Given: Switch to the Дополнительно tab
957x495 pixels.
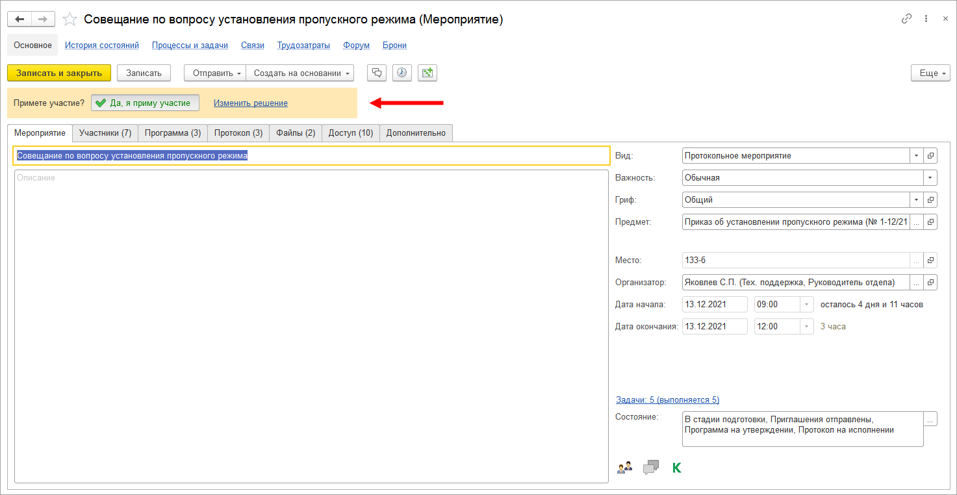Looking at the screenshot, I should click(x=416, y=133).
